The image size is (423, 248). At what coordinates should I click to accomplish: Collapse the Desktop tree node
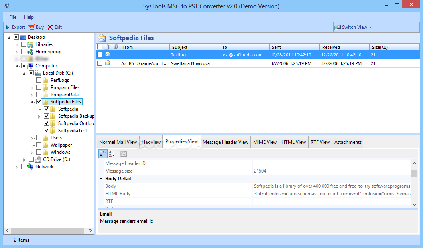point(9,38)
